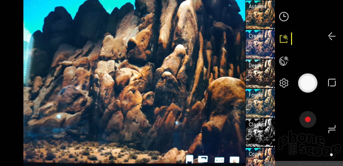Tap the small white dot near watermark

[x=331, y=154]
